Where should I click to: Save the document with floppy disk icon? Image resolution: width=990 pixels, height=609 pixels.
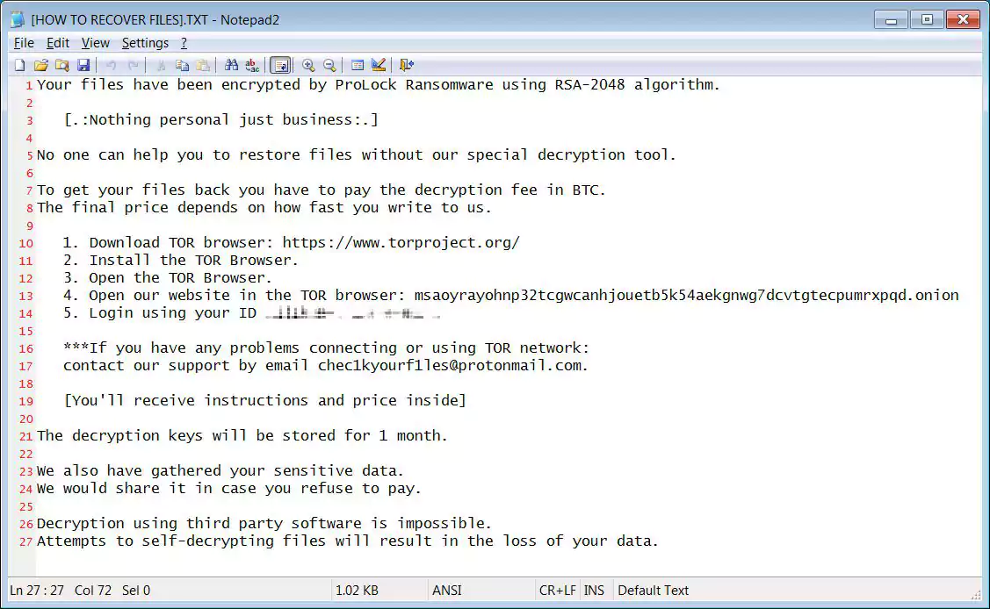[x=83, y=65]
